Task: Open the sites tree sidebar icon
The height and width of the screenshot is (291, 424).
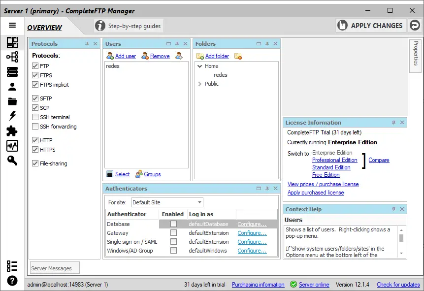Action: [x=12, y=57]
